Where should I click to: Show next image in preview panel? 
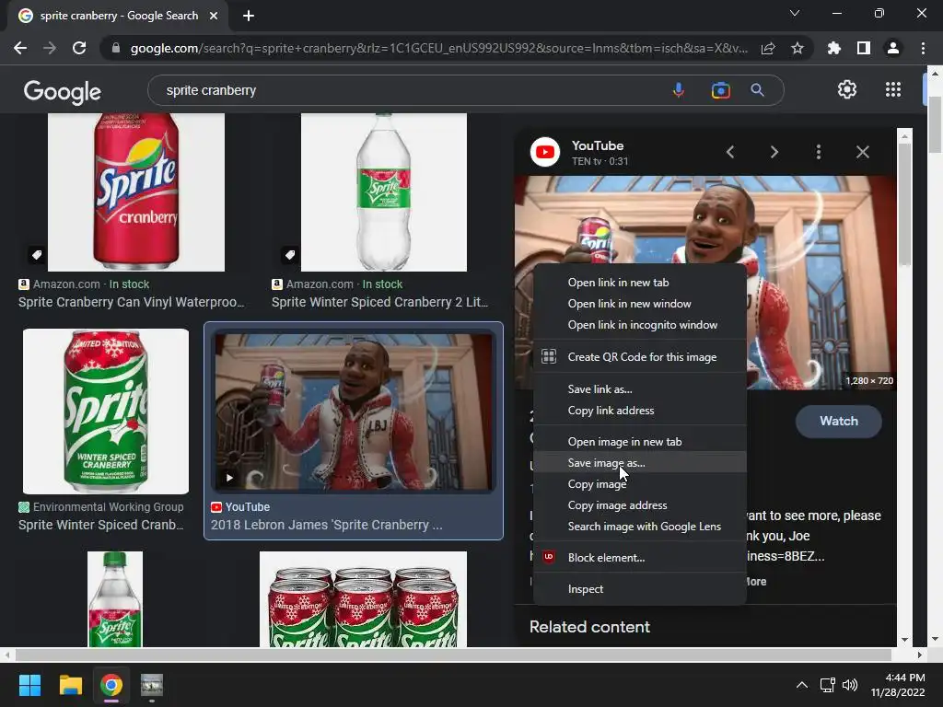[x=774, y=152]
